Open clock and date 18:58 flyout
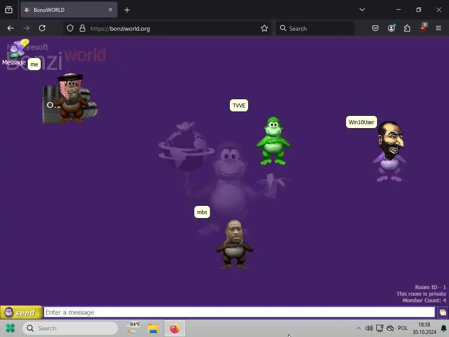This screenshot has width=449, height=337. click(424, 328)
